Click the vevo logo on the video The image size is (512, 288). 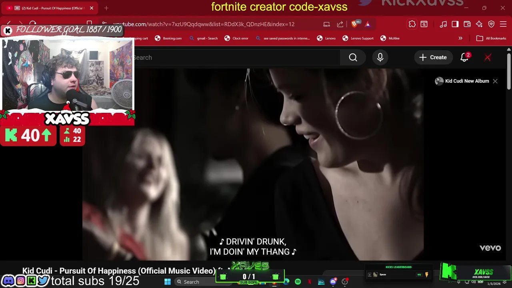click(x=490, y=248)
